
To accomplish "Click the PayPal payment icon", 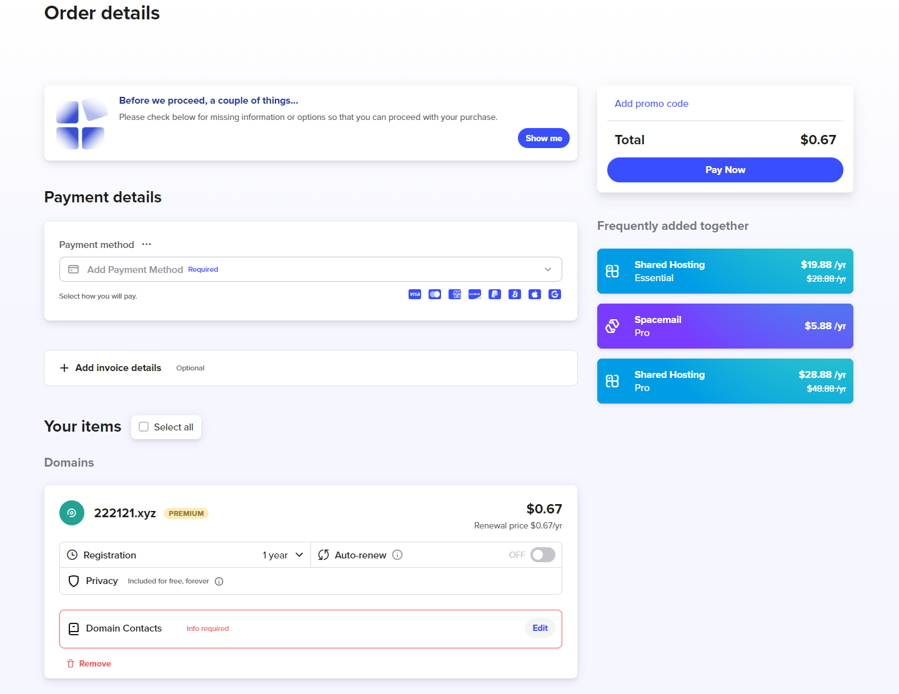I will 495,294.
